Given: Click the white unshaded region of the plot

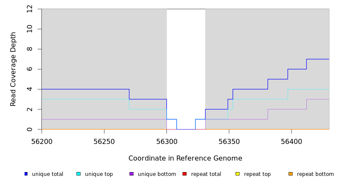Looking at the screenshot, I should pos(186,64).
